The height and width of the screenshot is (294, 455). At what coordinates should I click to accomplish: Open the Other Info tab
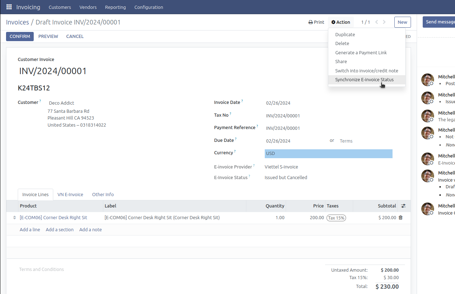103,194
